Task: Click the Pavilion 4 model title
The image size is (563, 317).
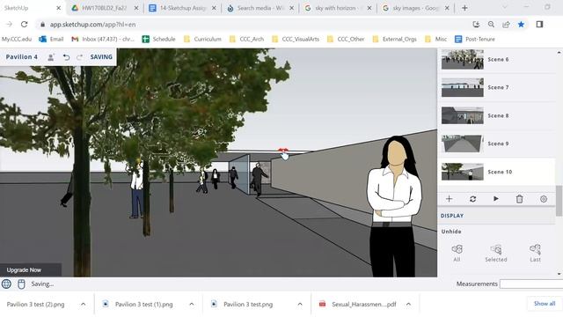Action: click(21, 56)
